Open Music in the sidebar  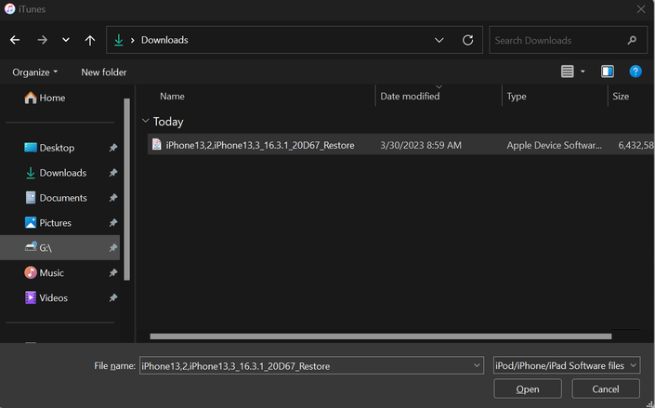click(x=45, y=273)
